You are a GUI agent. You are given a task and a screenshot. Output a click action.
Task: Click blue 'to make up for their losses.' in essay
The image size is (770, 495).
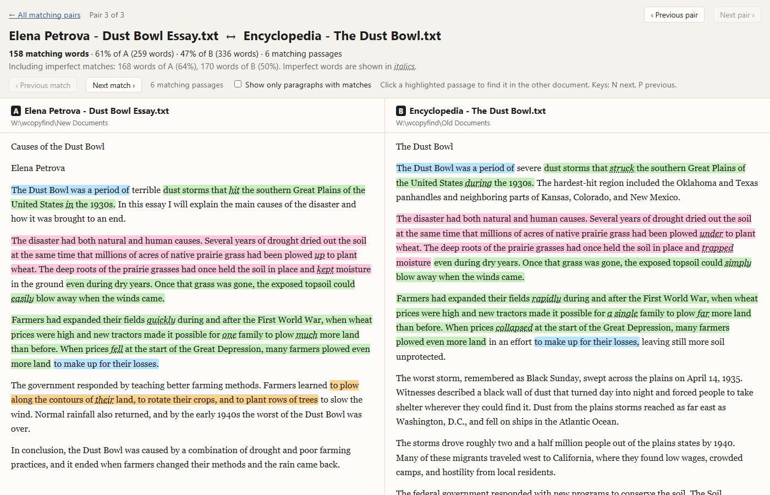coord(106,364)
